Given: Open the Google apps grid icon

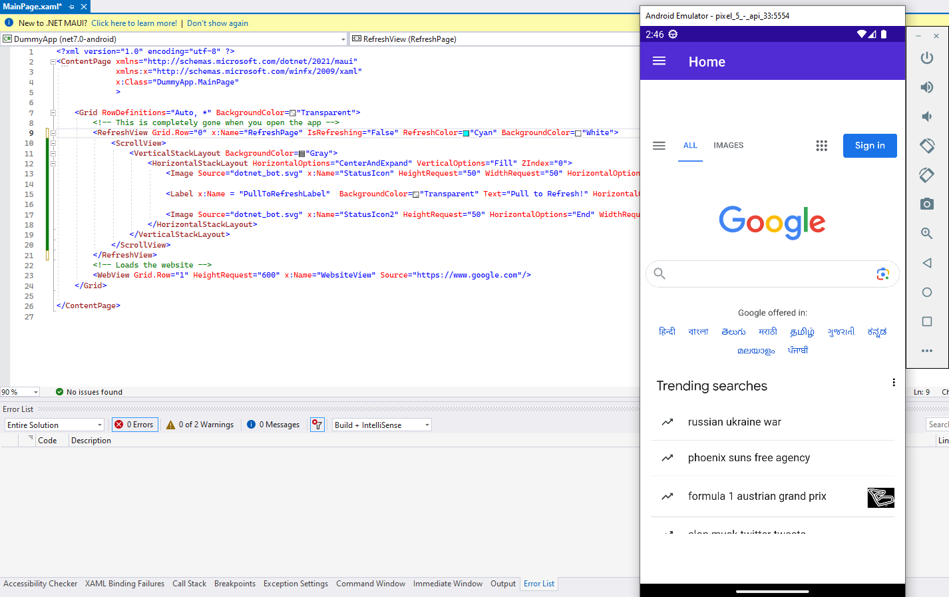Looking at the screenshot, I should [822, 145].
